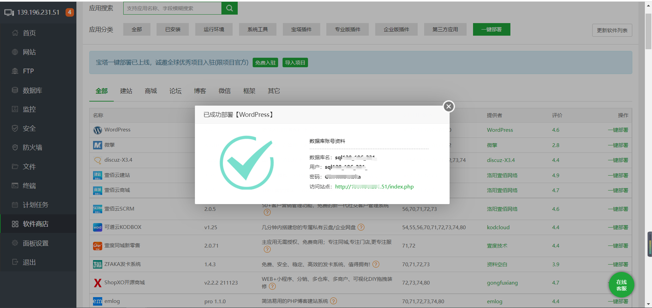
Task: Select the 系统工具 category filter
Action: coord(258,30)
